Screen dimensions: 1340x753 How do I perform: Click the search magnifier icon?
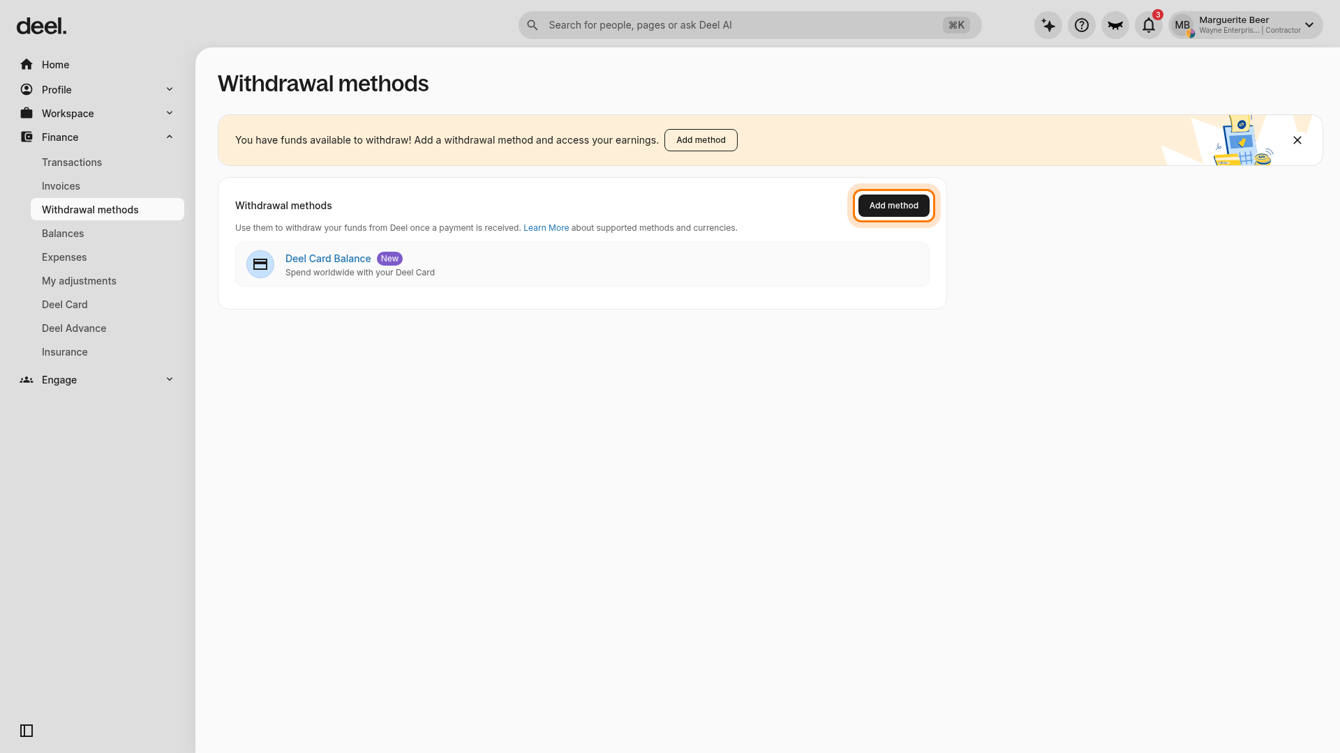[x=533, y=25]
